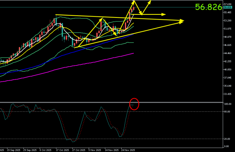Click the 40.050 price axis label
The image size is (235, 152).
(227, 69)
